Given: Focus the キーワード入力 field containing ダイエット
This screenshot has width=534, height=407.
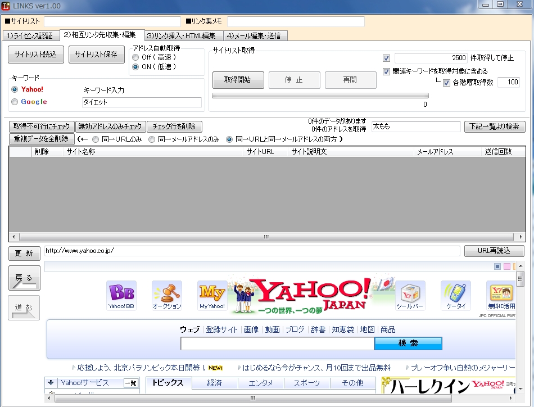Looking at the screenshot, I should click(142, 102).
